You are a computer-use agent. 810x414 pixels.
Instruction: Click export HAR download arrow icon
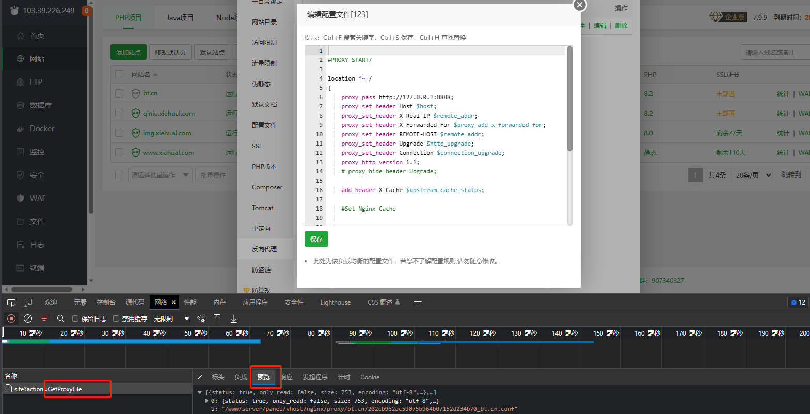pos(234,319)
